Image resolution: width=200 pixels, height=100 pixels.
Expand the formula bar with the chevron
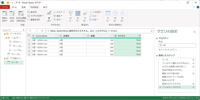coord(151,31)
